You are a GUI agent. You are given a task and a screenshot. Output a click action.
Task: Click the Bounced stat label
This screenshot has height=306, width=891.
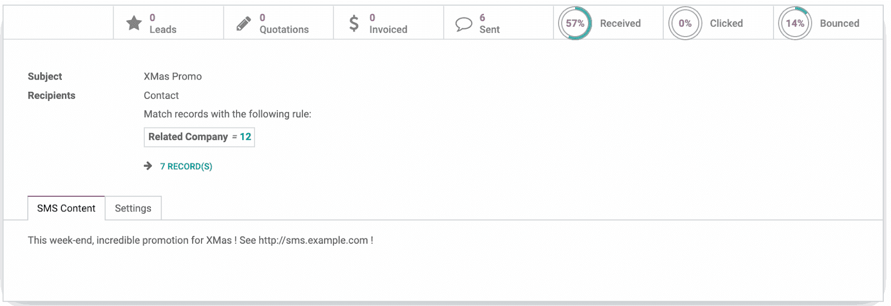[x=839, y=23]
